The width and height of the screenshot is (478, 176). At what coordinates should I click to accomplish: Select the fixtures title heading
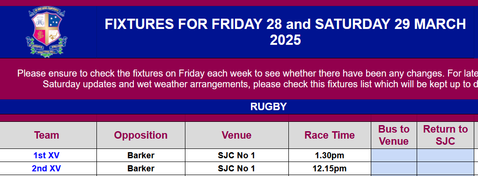pyautogui.click(x=285, y=32)
